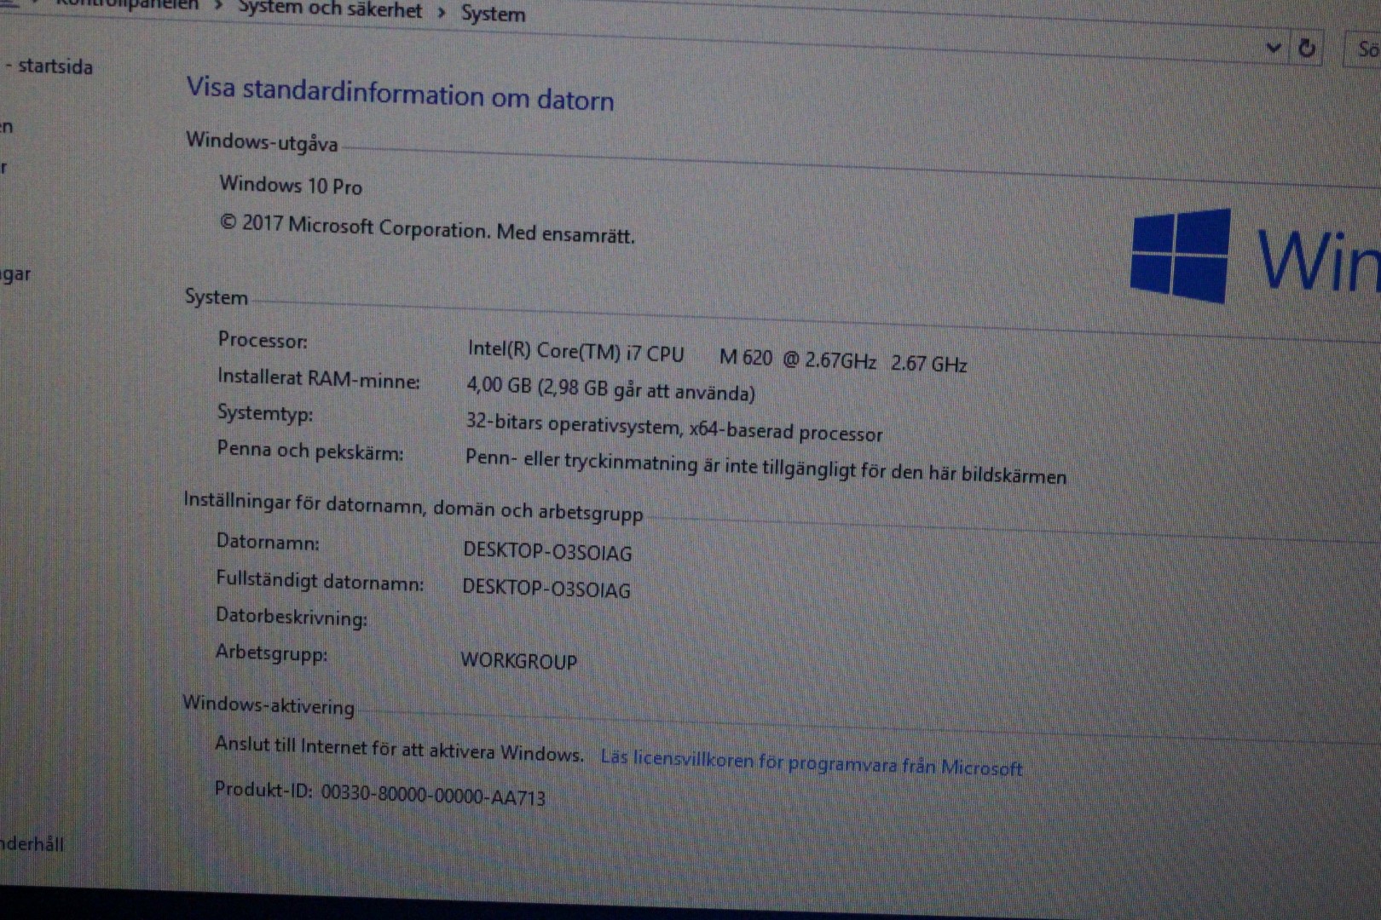Go to 'System och säkerhet' breadcrumb
Image resolution: width=1381 pixels, height=920 pixels.
pyautogui.click(x=330, y=9)
